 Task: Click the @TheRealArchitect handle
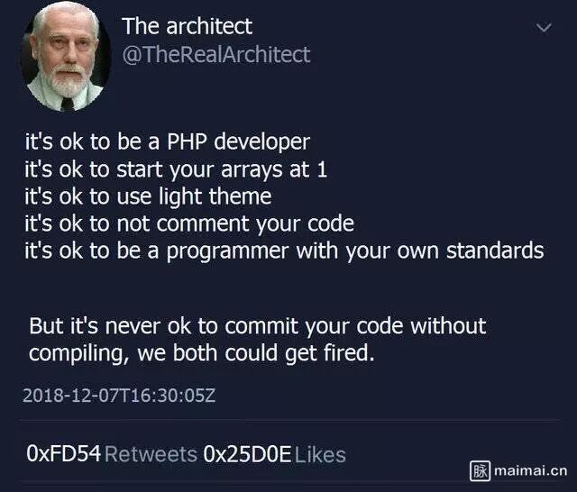(x=215, y=54)
